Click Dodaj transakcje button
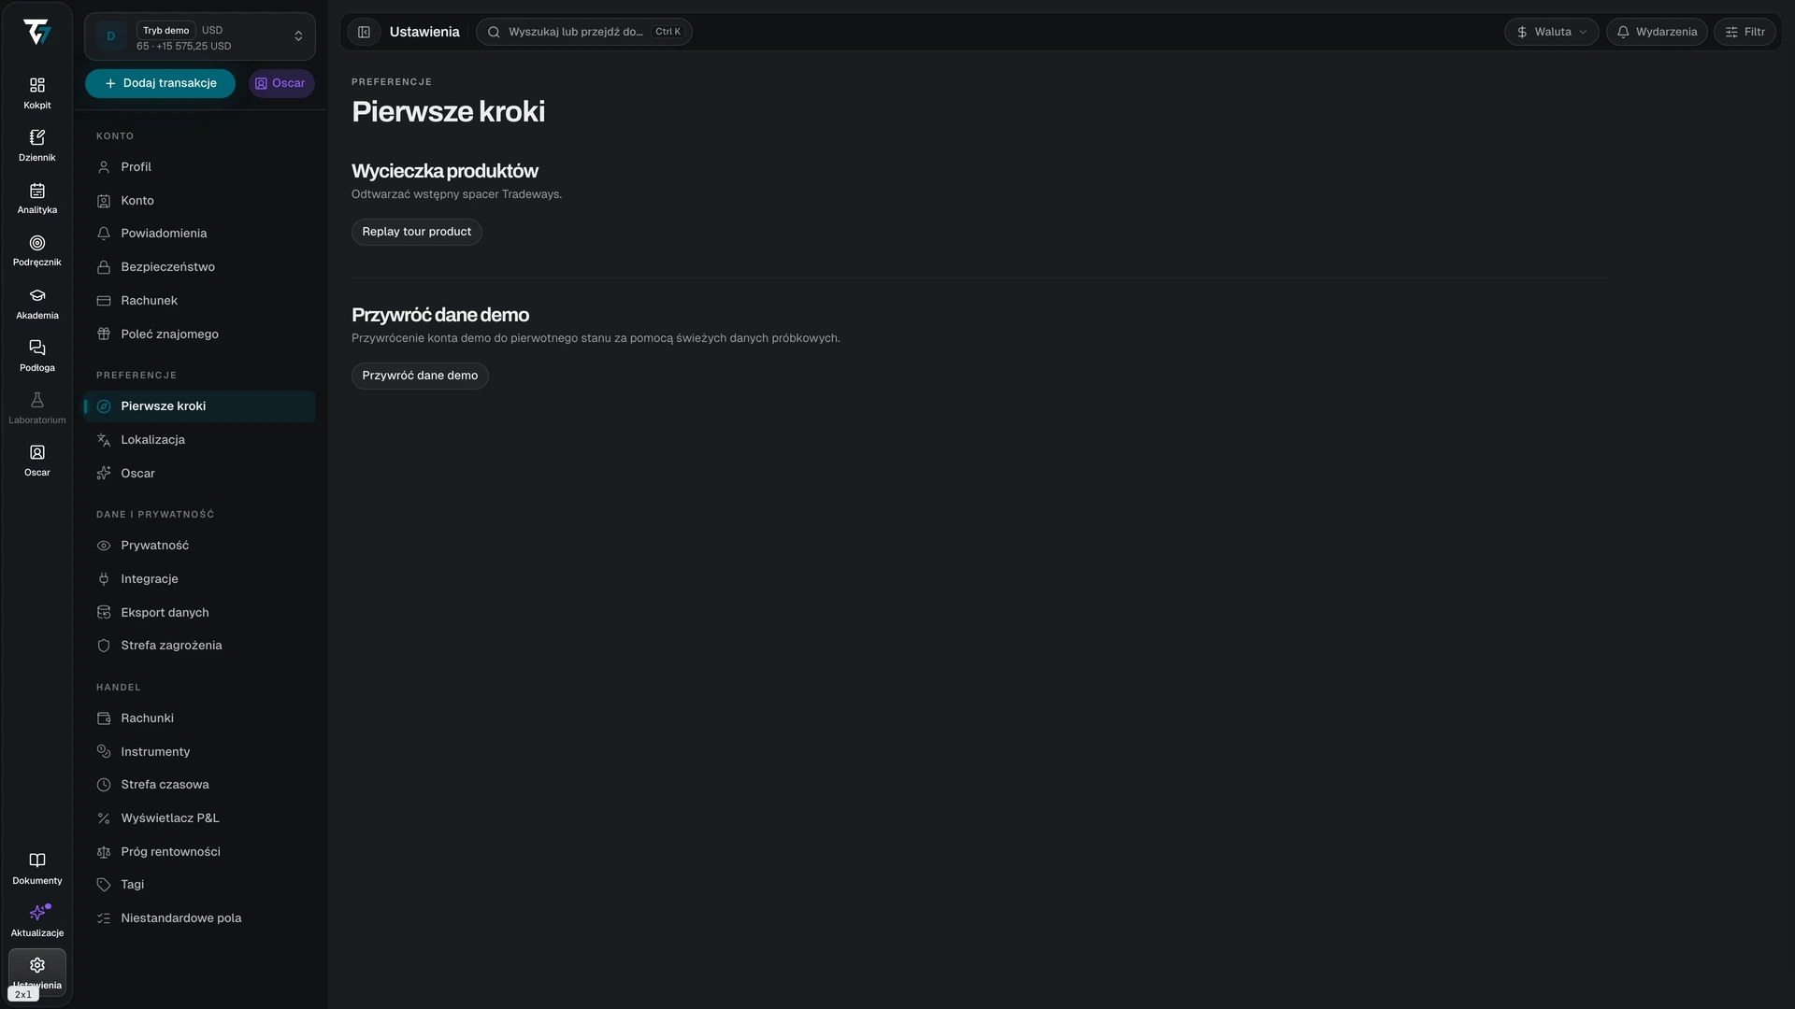Image resolution: width=1795 pixels, height=1009 pixels. [160, 83]
